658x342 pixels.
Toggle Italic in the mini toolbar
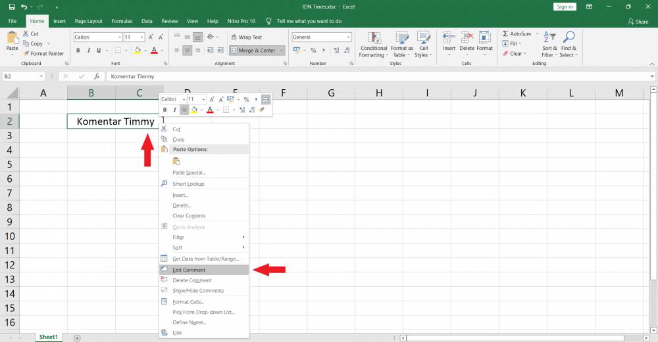pyautogui.click(x=174, y=110)
